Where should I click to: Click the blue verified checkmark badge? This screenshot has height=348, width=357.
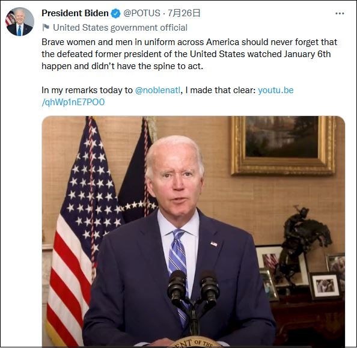pyautogui.click(x=115, y=13)
